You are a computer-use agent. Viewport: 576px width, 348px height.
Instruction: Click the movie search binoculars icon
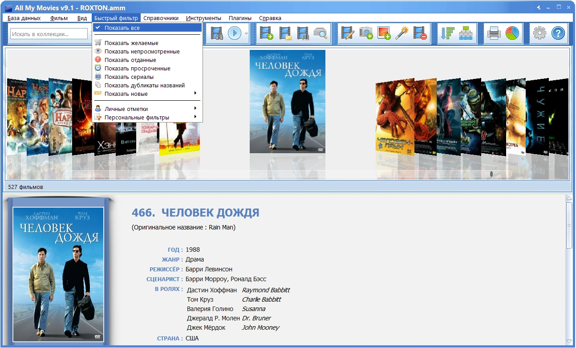[217, 33]
